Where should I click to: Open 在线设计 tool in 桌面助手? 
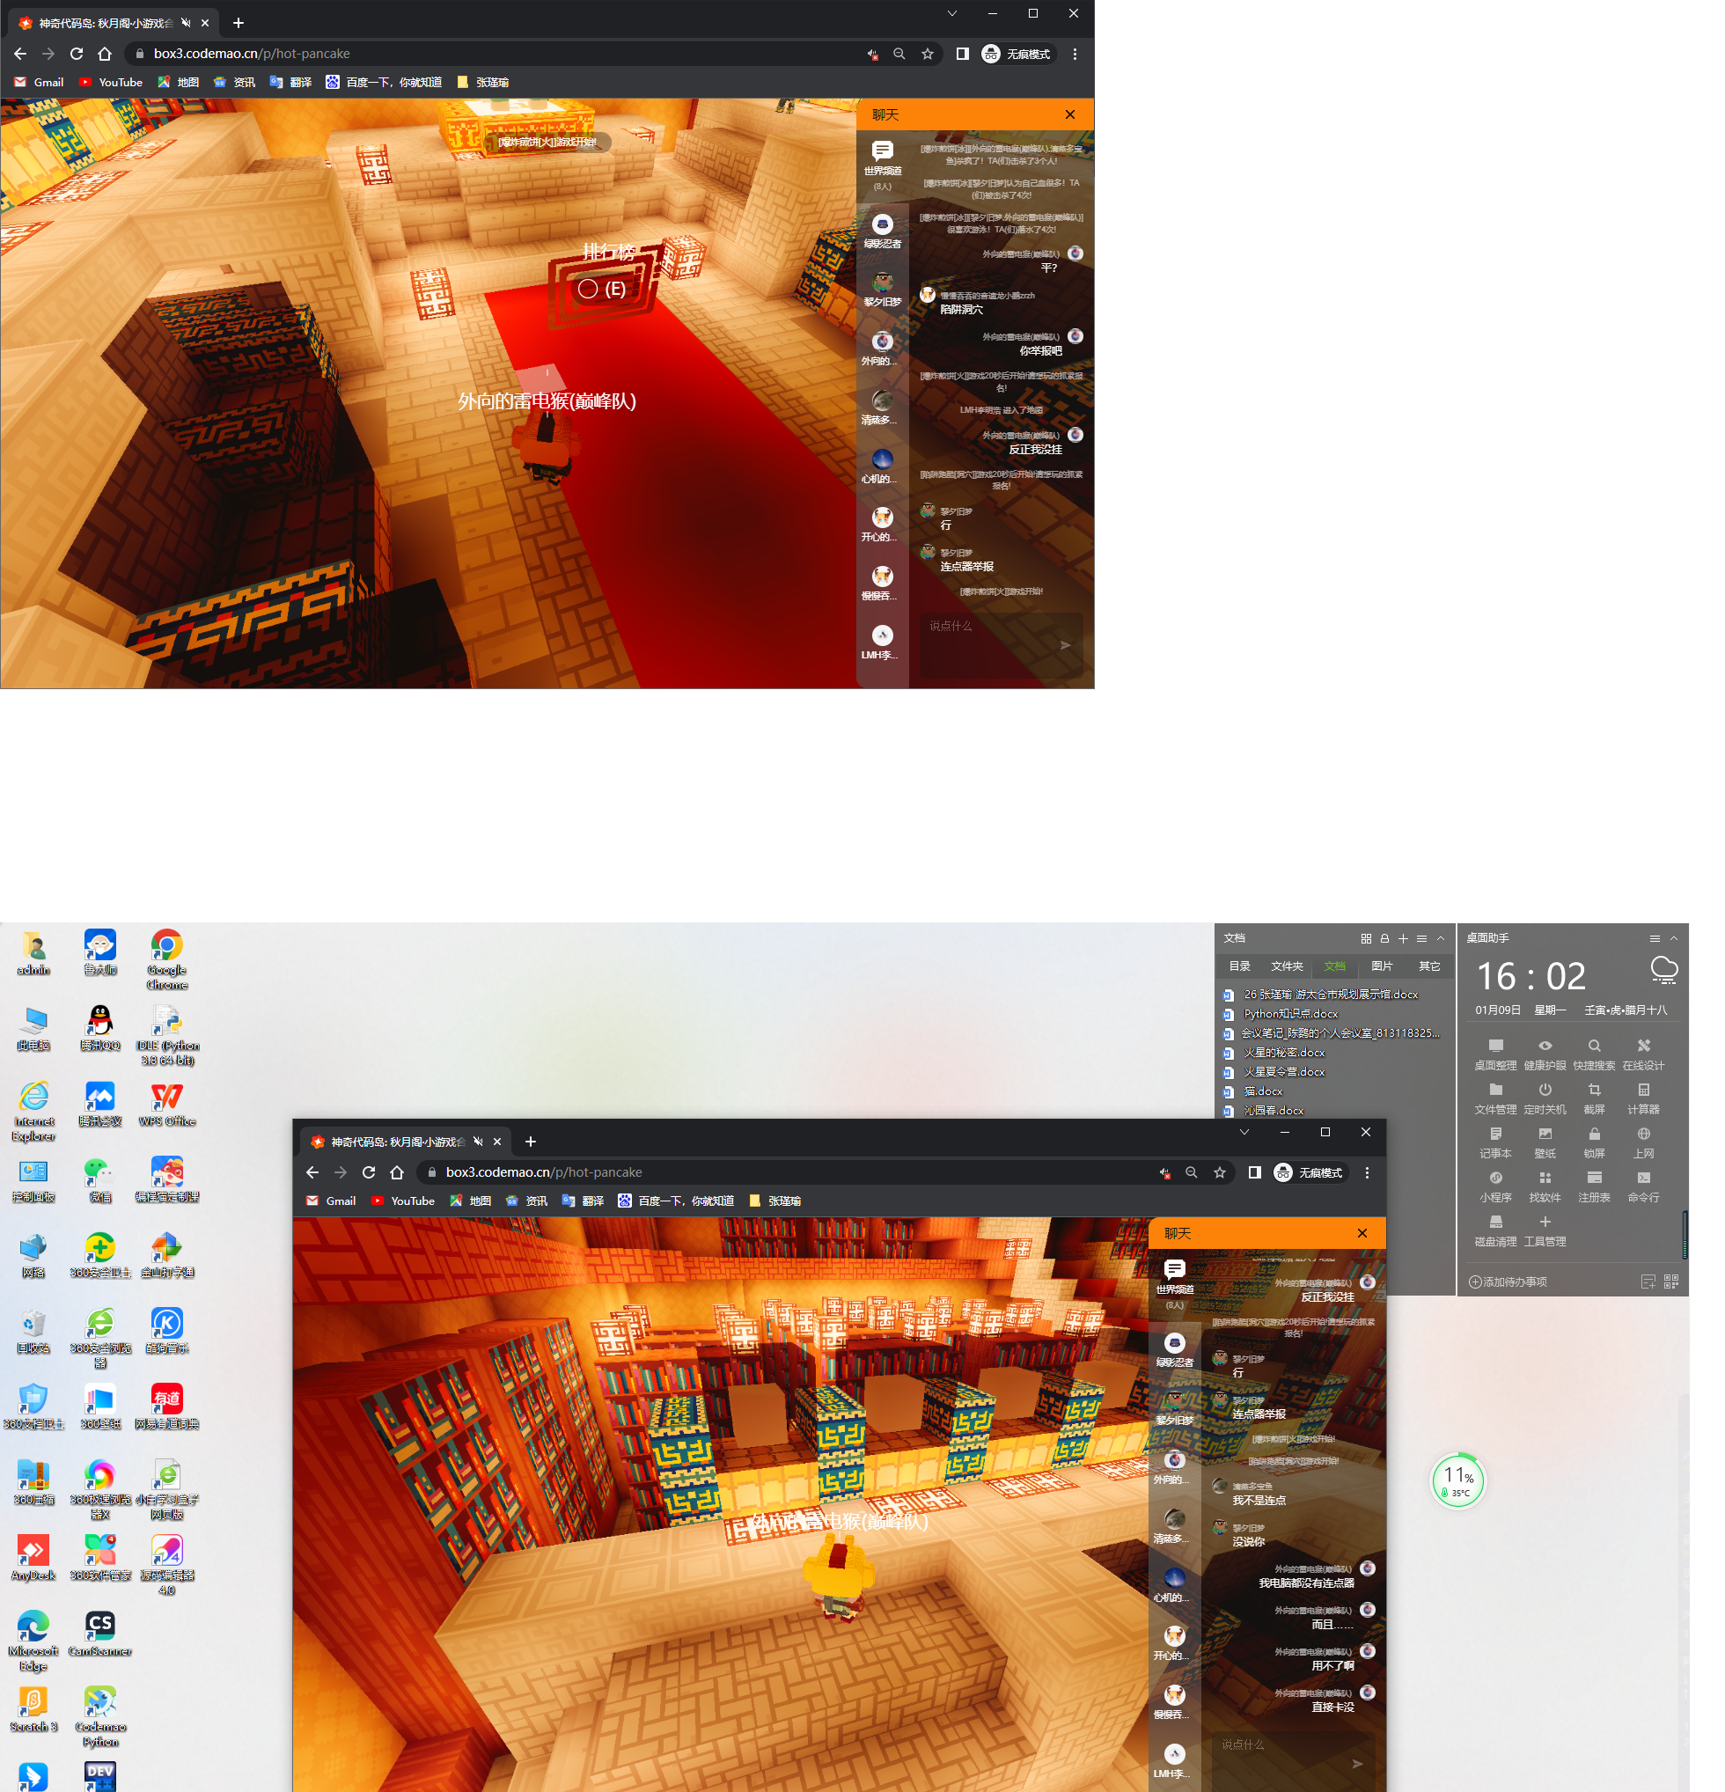[x=1644, y=1054]
